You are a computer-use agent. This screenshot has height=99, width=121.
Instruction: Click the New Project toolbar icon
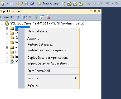(x=3, y=3)
